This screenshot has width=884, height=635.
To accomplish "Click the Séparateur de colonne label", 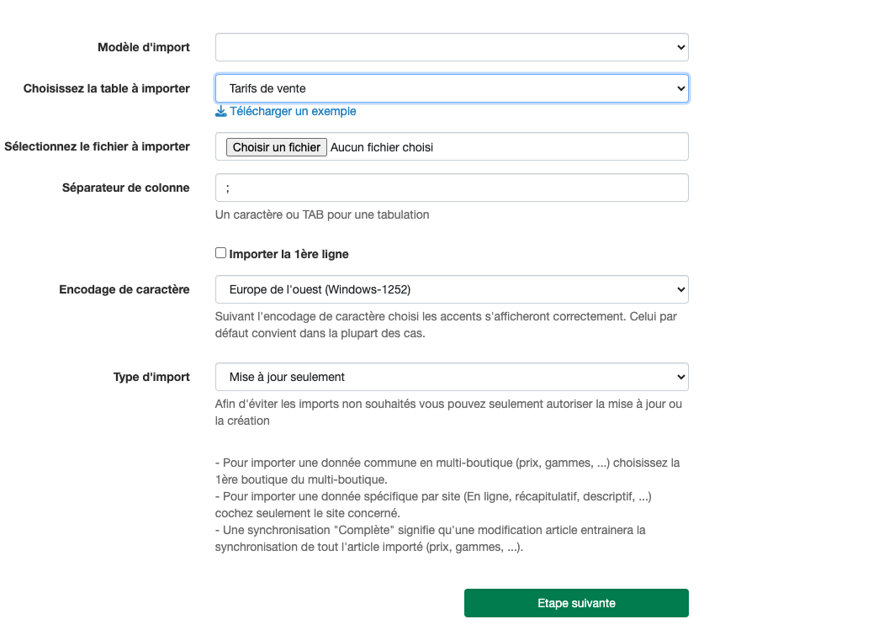I will coord(125,188).
